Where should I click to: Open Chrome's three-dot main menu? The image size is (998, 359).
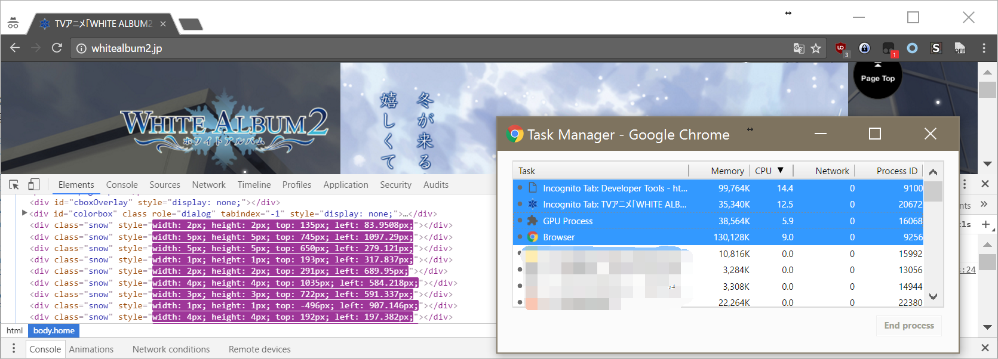984,48
